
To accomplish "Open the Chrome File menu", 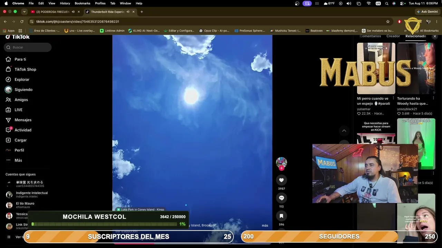I will 31,3.
